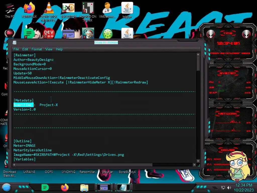
Task: Open the OOPS desktop item
Action: [49, 172]
